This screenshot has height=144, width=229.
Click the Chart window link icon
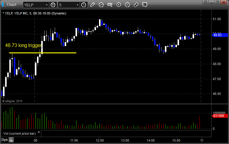[x=4, y=5]
